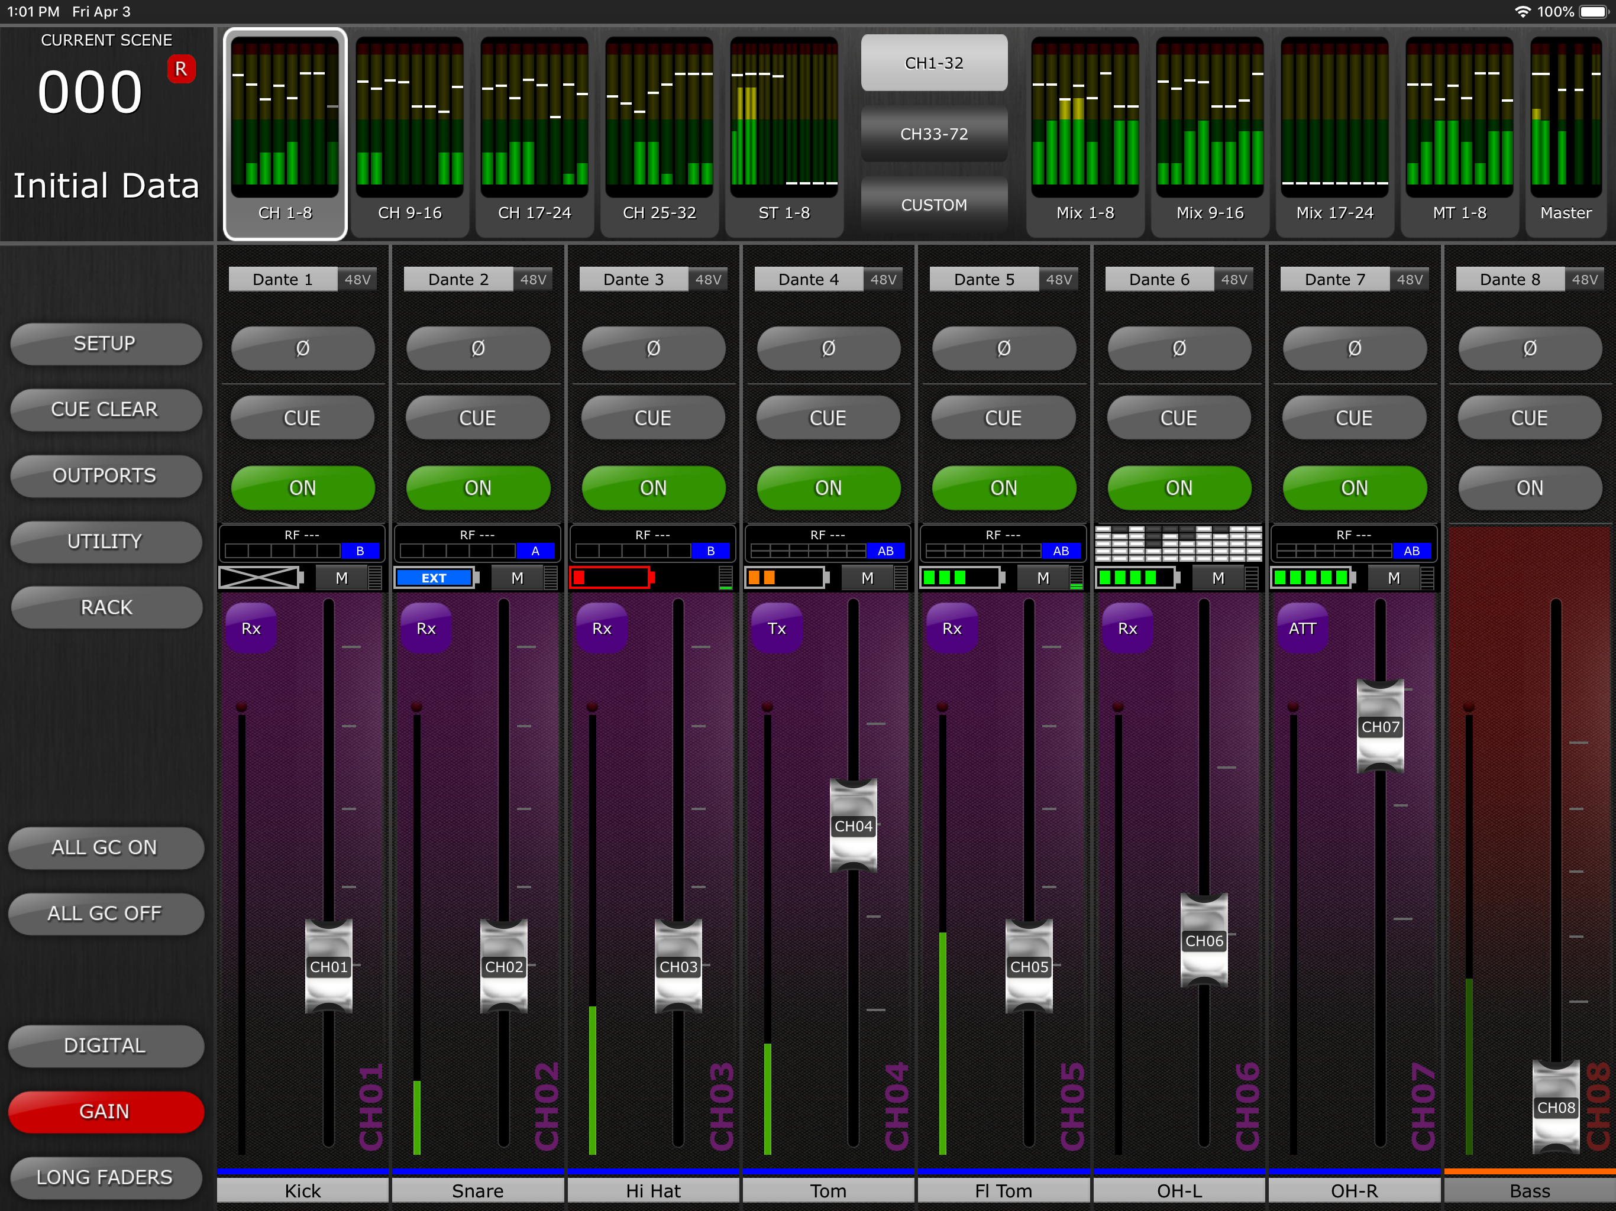Open the Dante 5 input patch selector
The height and width of the screenshot is (1211, 1616).
point(983,280)
